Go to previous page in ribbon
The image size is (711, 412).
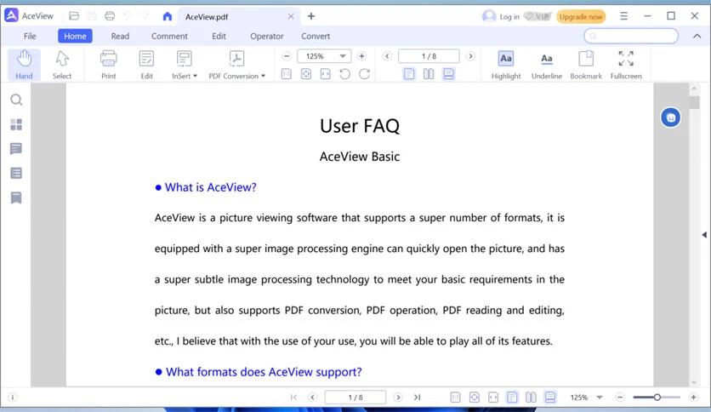click(387, 56)
